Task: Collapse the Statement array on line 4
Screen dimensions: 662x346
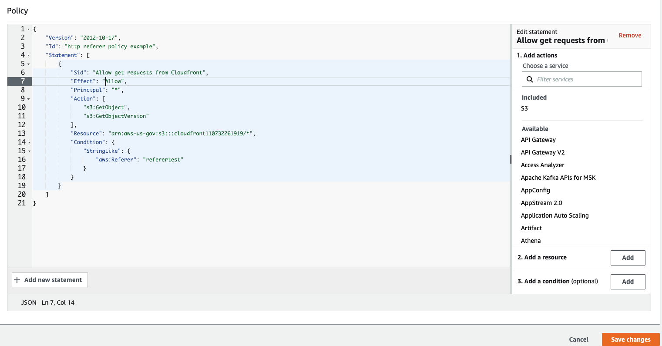Action: [28, 55]
